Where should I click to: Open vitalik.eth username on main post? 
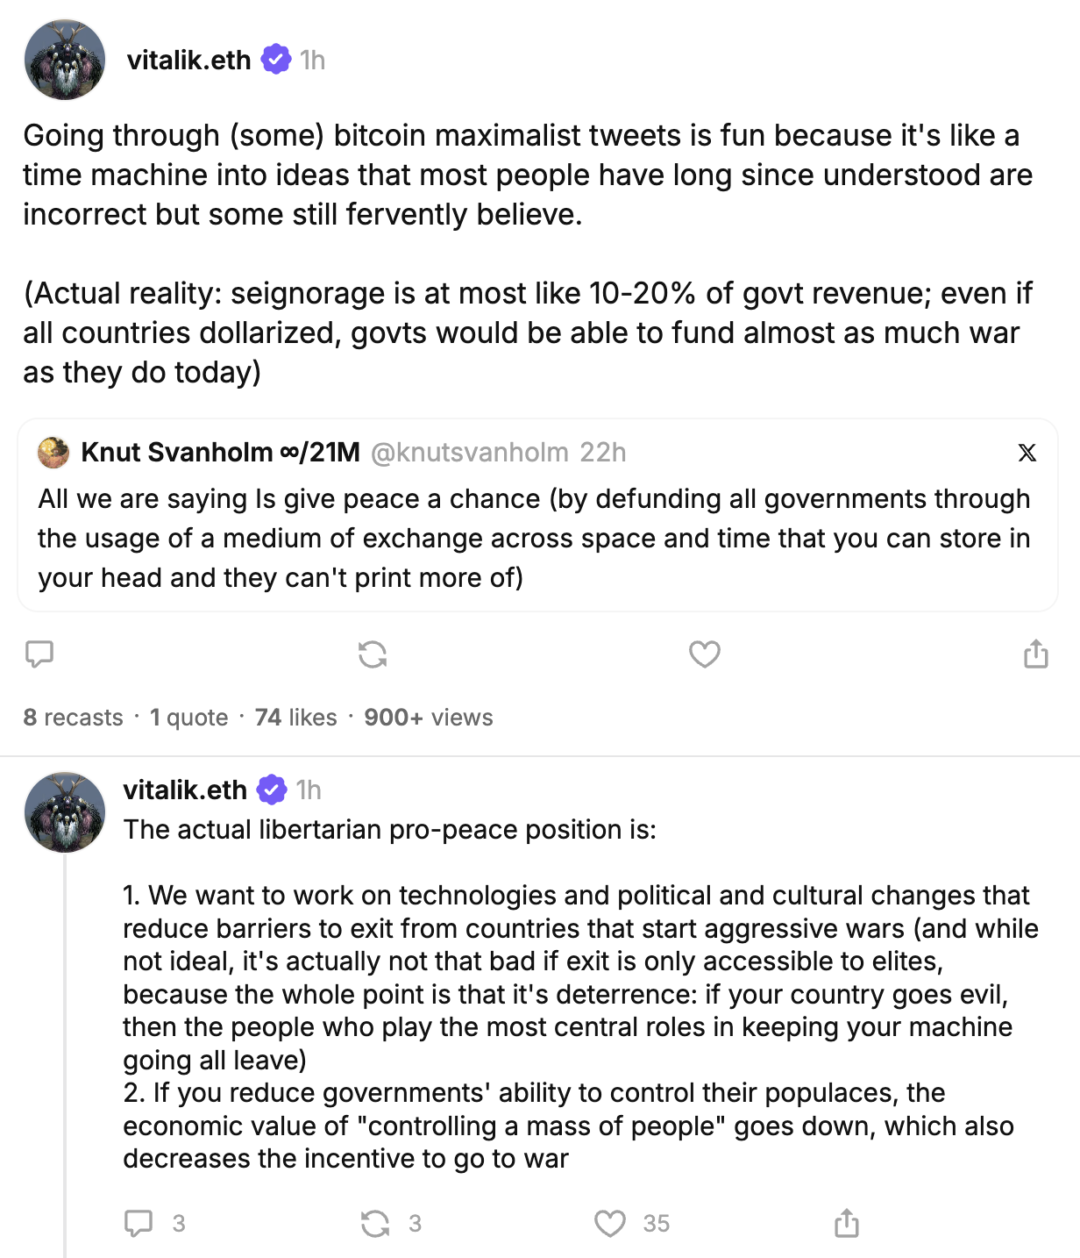[x=188, y=60]
